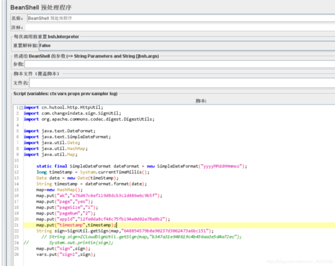Image resolution: width=335 pixels, height=266 pixels.
Task: Click the long timeStamp currentTimeMillis line
Action: tap(93, 172)
